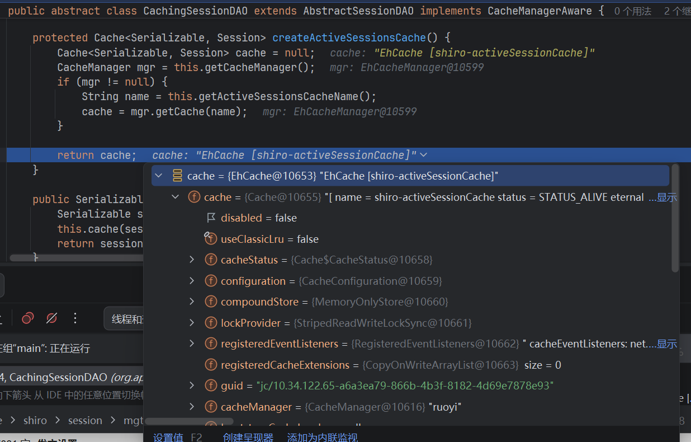The height and width of the screenshot is (442, 691).
Task: Expand the compoundStore field node
Action: pyautogui.click(x=192, y=302)
